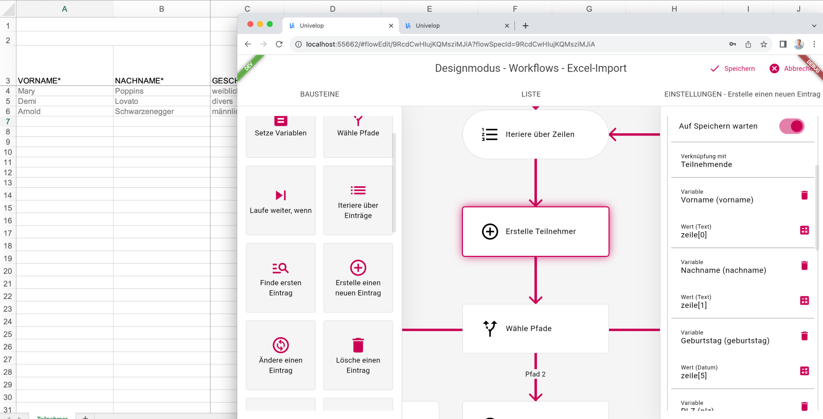Click column A header in the spreadsheet
The image size is (823, 419).
(x=65, y=9)
